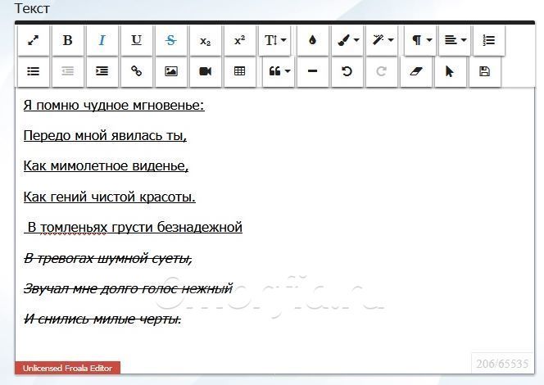Click the 'Текст' field label
The height and width of the screenshot is (385, 544).
[32, 8]
